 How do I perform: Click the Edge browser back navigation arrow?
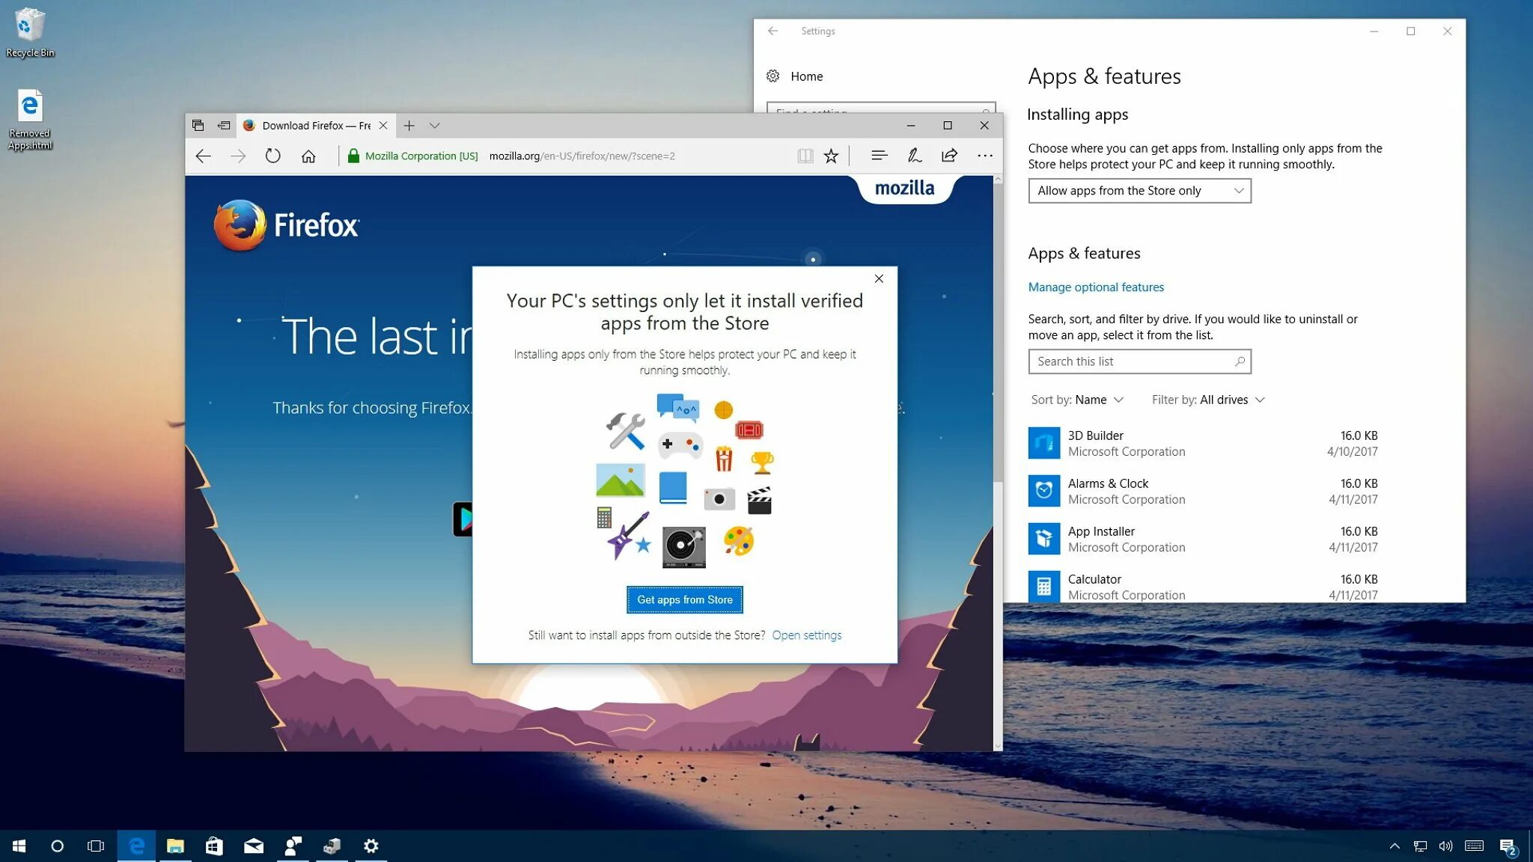pos(203,156)
